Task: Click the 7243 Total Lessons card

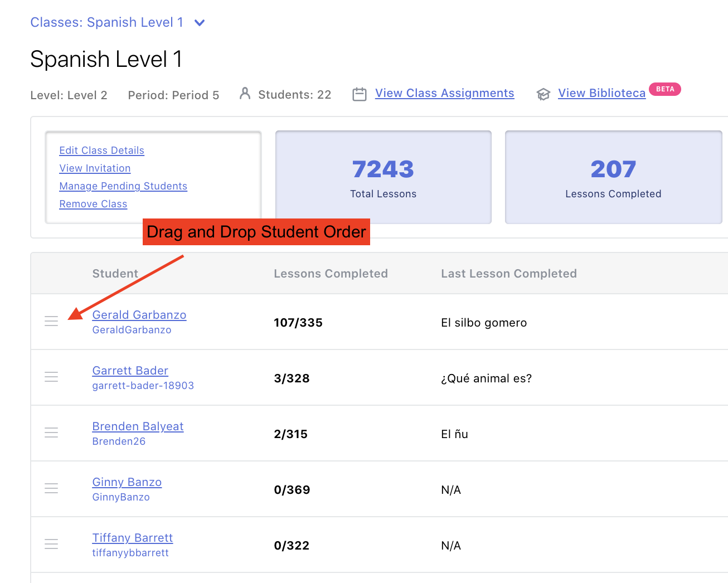Action: (x=384, y=177)
